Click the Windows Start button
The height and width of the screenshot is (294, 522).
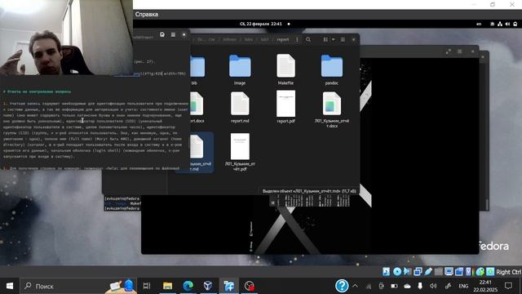[10, 286]
